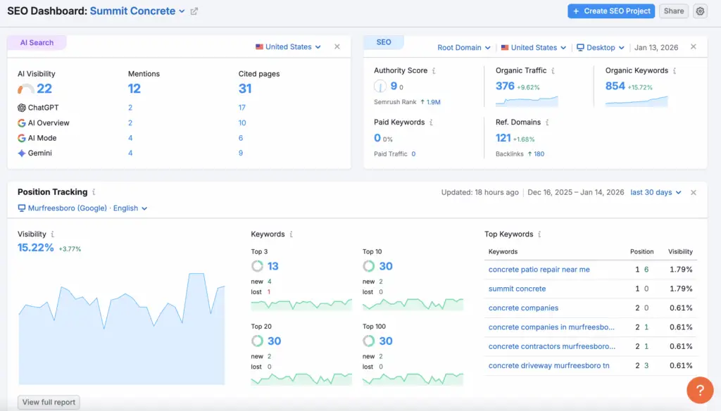This screenshot has width=721, height=411.
Task: Click info icon next to Position Tracking title
Action: pos(94,192)
